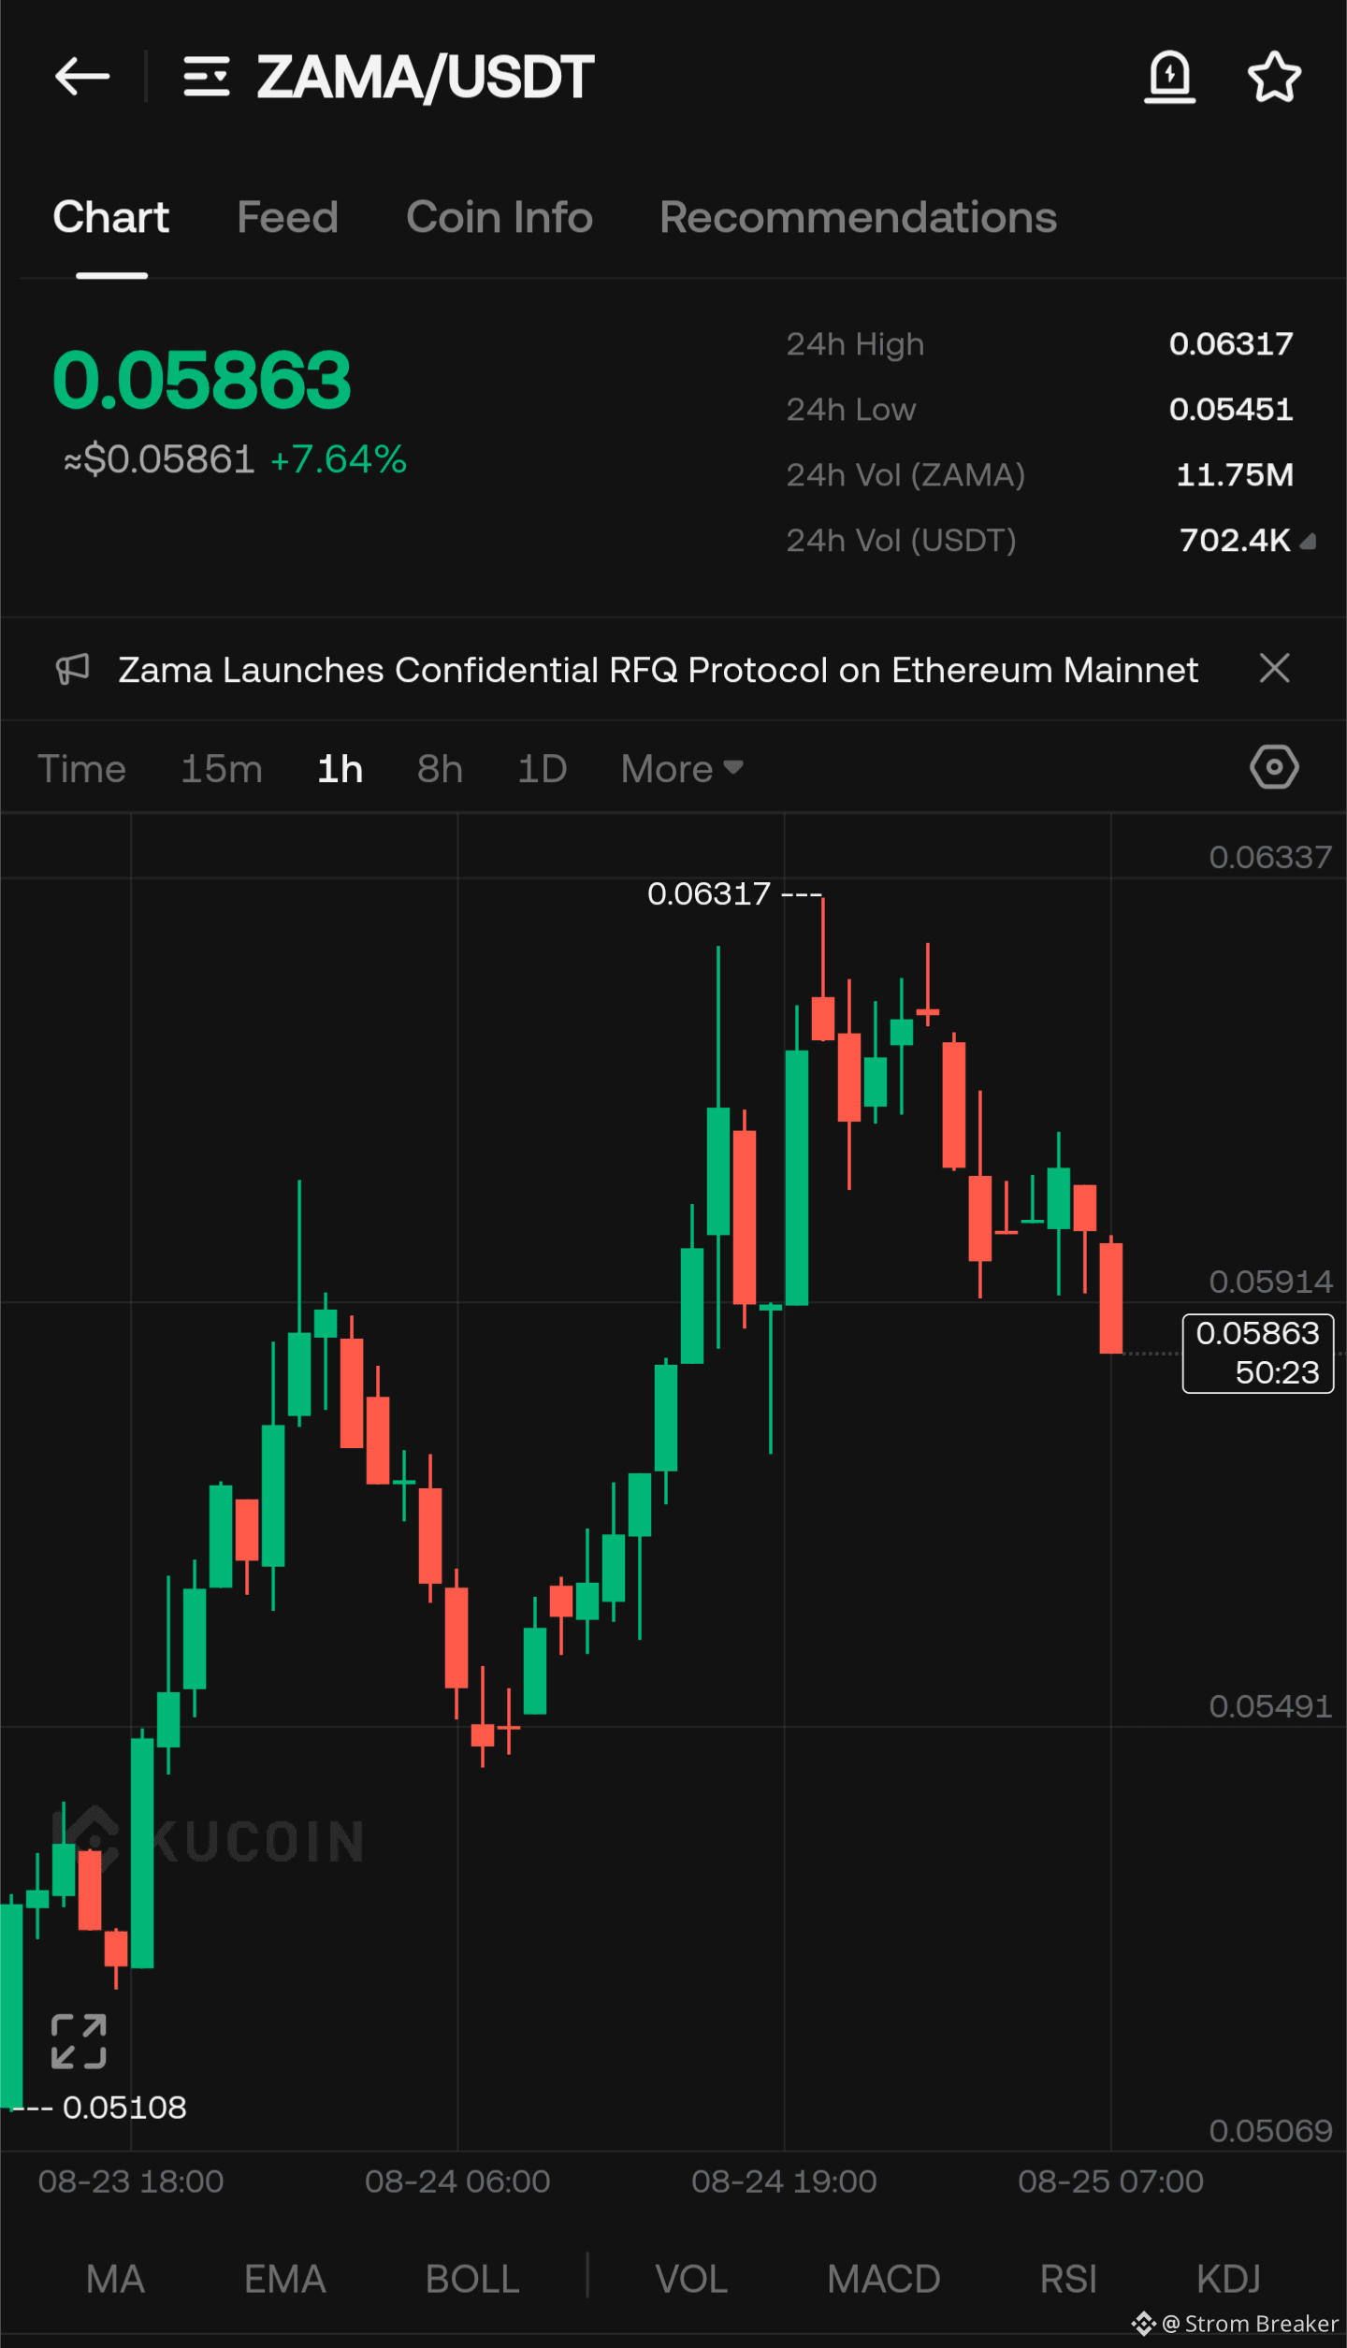Tap the 24h Low label
The height and width of the screenshot is (2348, 1347).
tap(851, 410)
